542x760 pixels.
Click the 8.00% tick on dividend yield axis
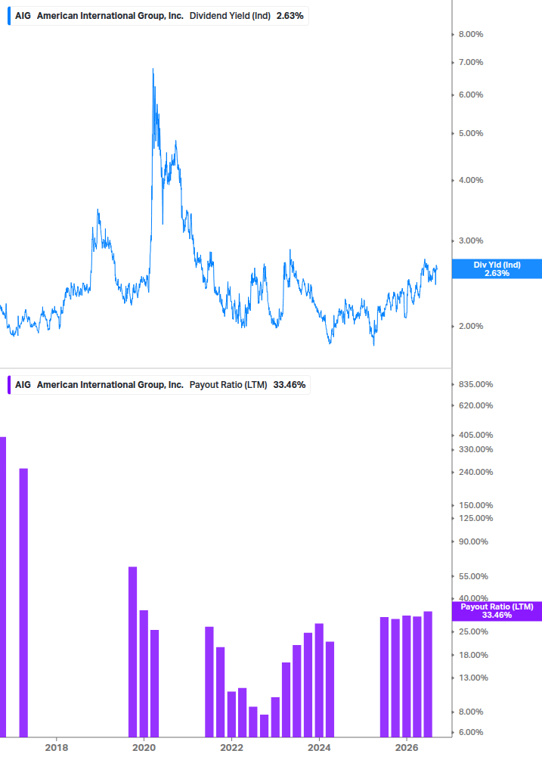click(x=471, y=35)
